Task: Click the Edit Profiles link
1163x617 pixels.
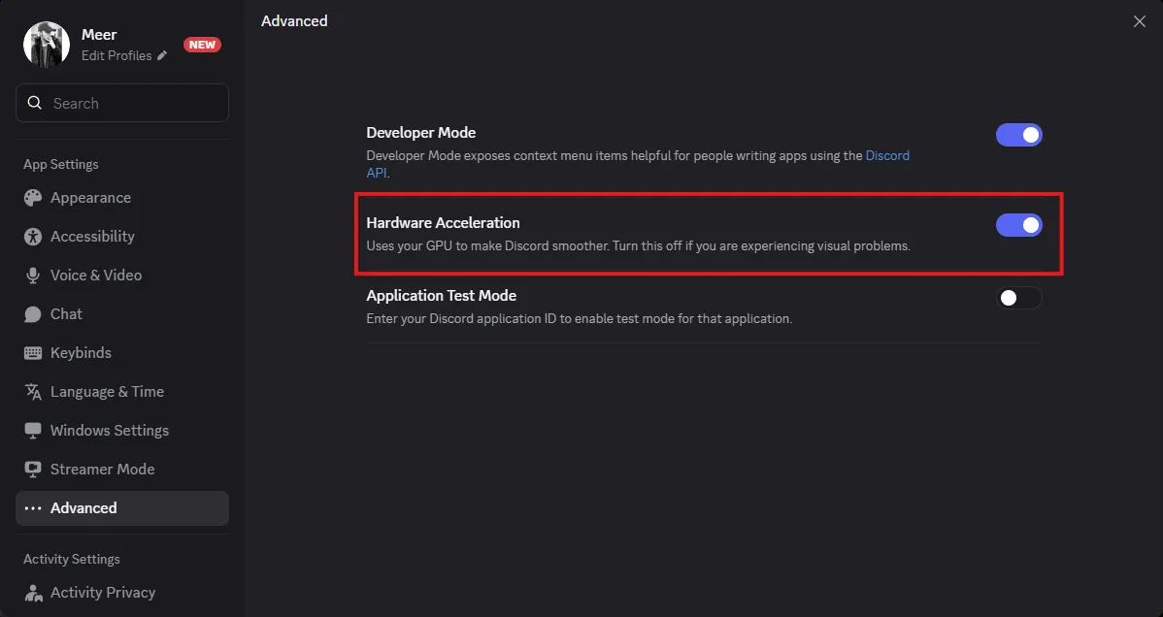Action: [x=116, y=56]
